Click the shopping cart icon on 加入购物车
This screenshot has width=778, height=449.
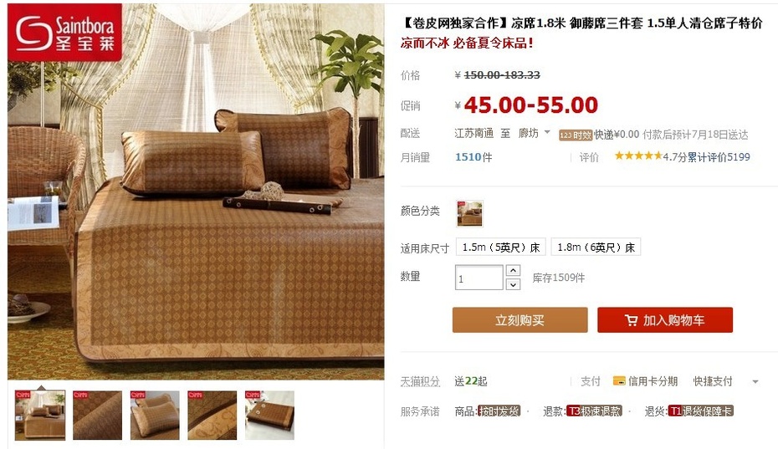[x=631, y=320]
